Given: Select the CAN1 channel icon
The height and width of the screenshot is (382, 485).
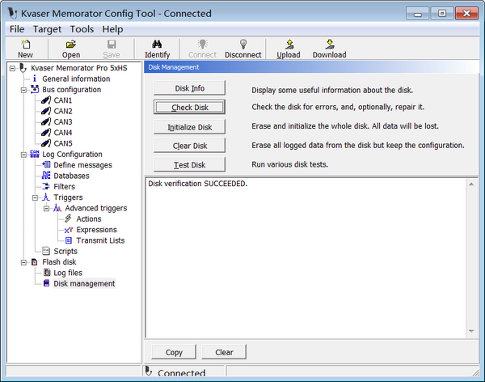Looking at the screenshot, I should tap(46, 100).
